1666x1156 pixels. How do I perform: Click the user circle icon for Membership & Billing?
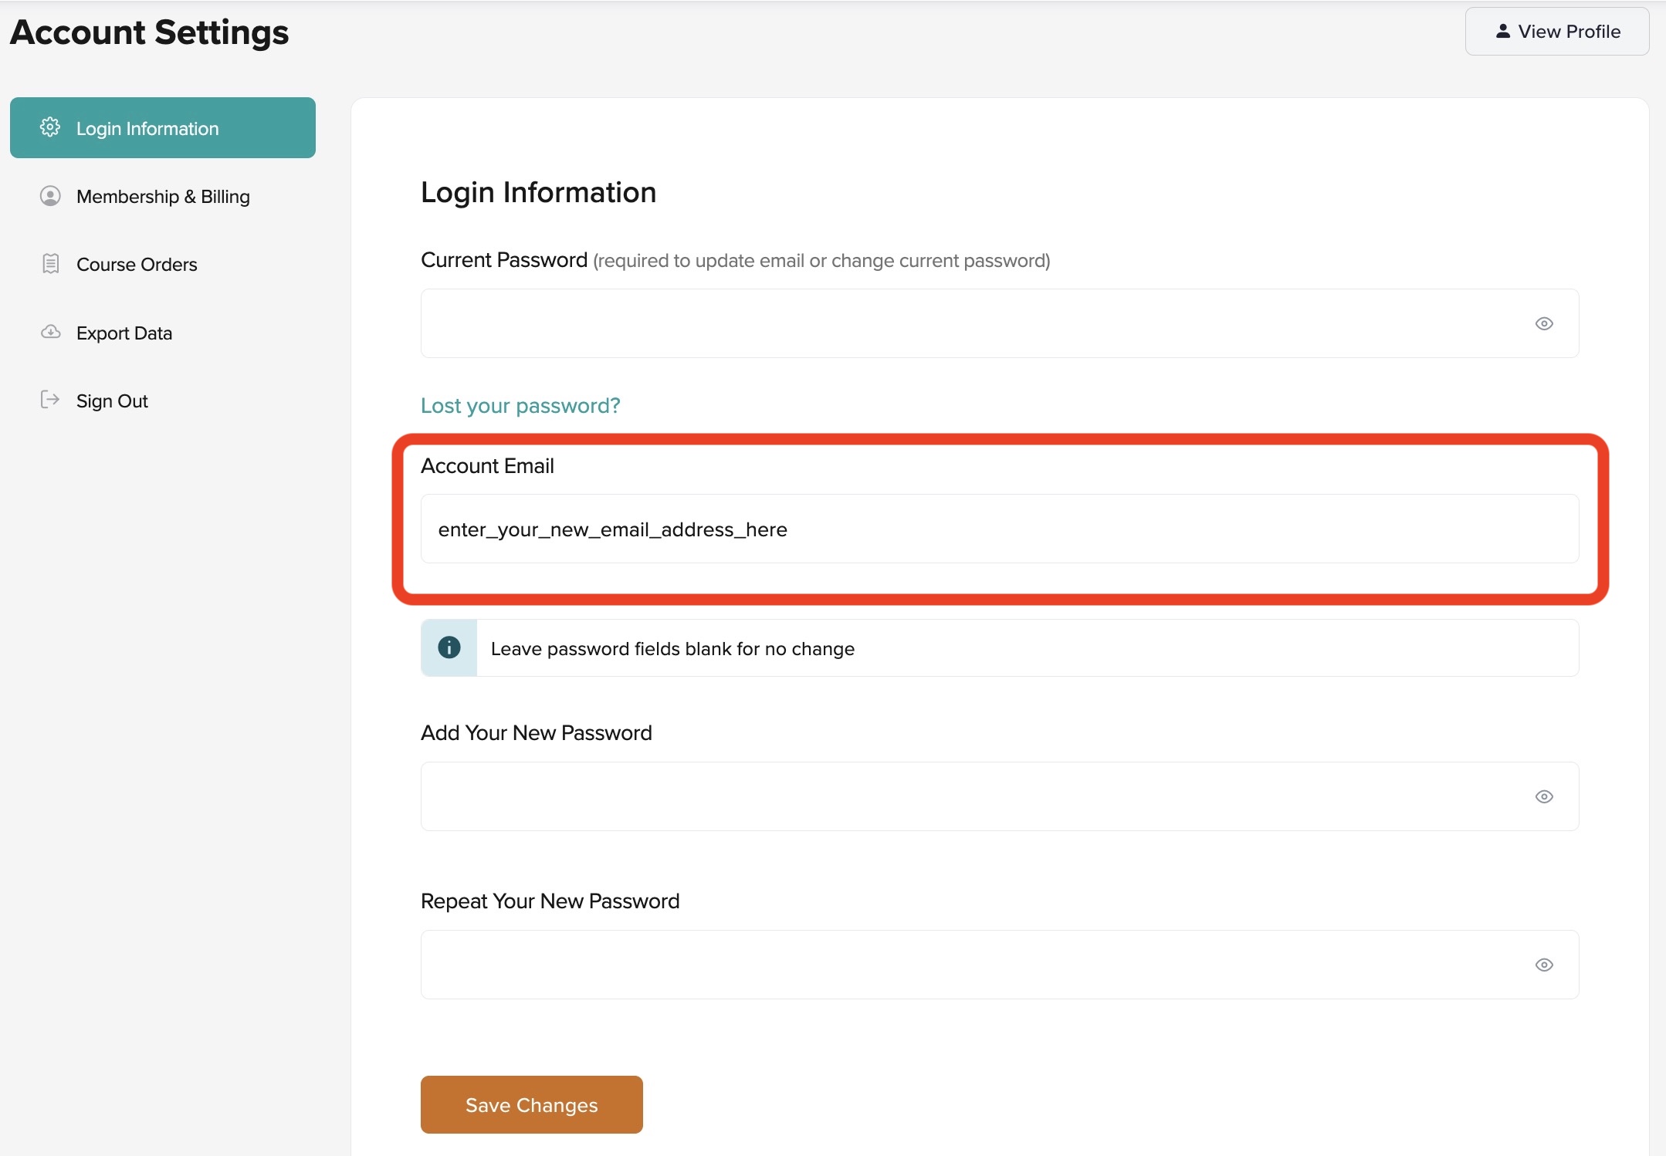(50, 196)
